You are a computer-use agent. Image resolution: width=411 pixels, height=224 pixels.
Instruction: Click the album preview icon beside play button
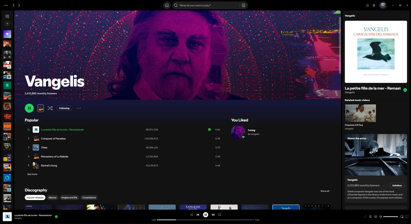pyautogui.click(x=40, y=108)
